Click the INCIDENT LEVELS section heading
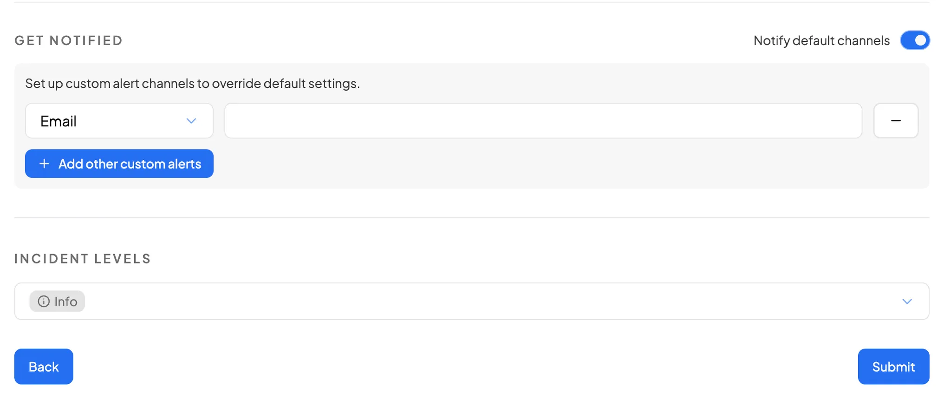951x413 pixels. [83, 259]
